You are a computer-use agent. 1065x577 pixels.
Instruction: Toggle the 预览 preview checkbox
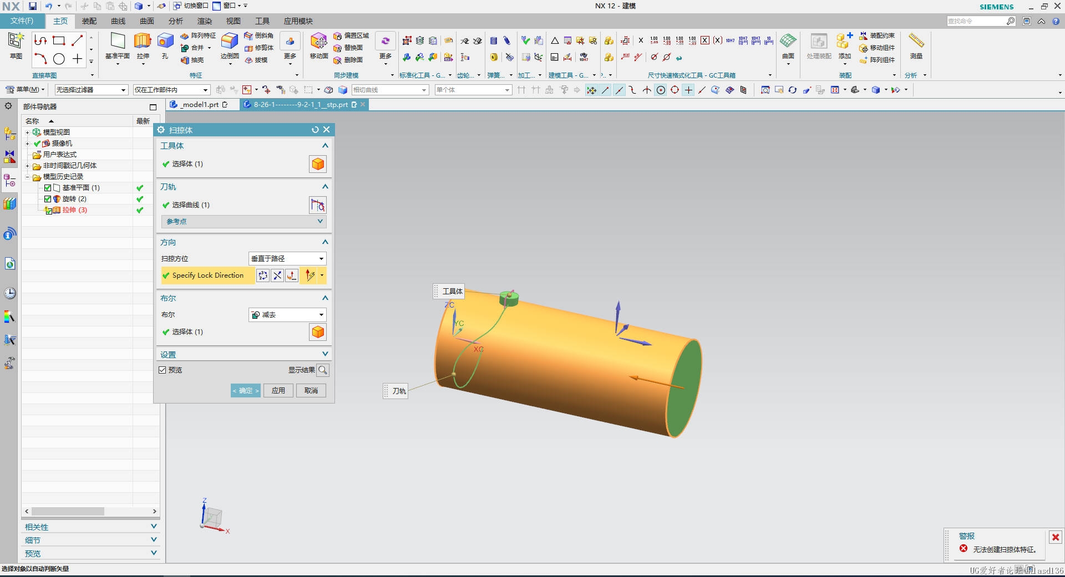click(x=163, y=370)
